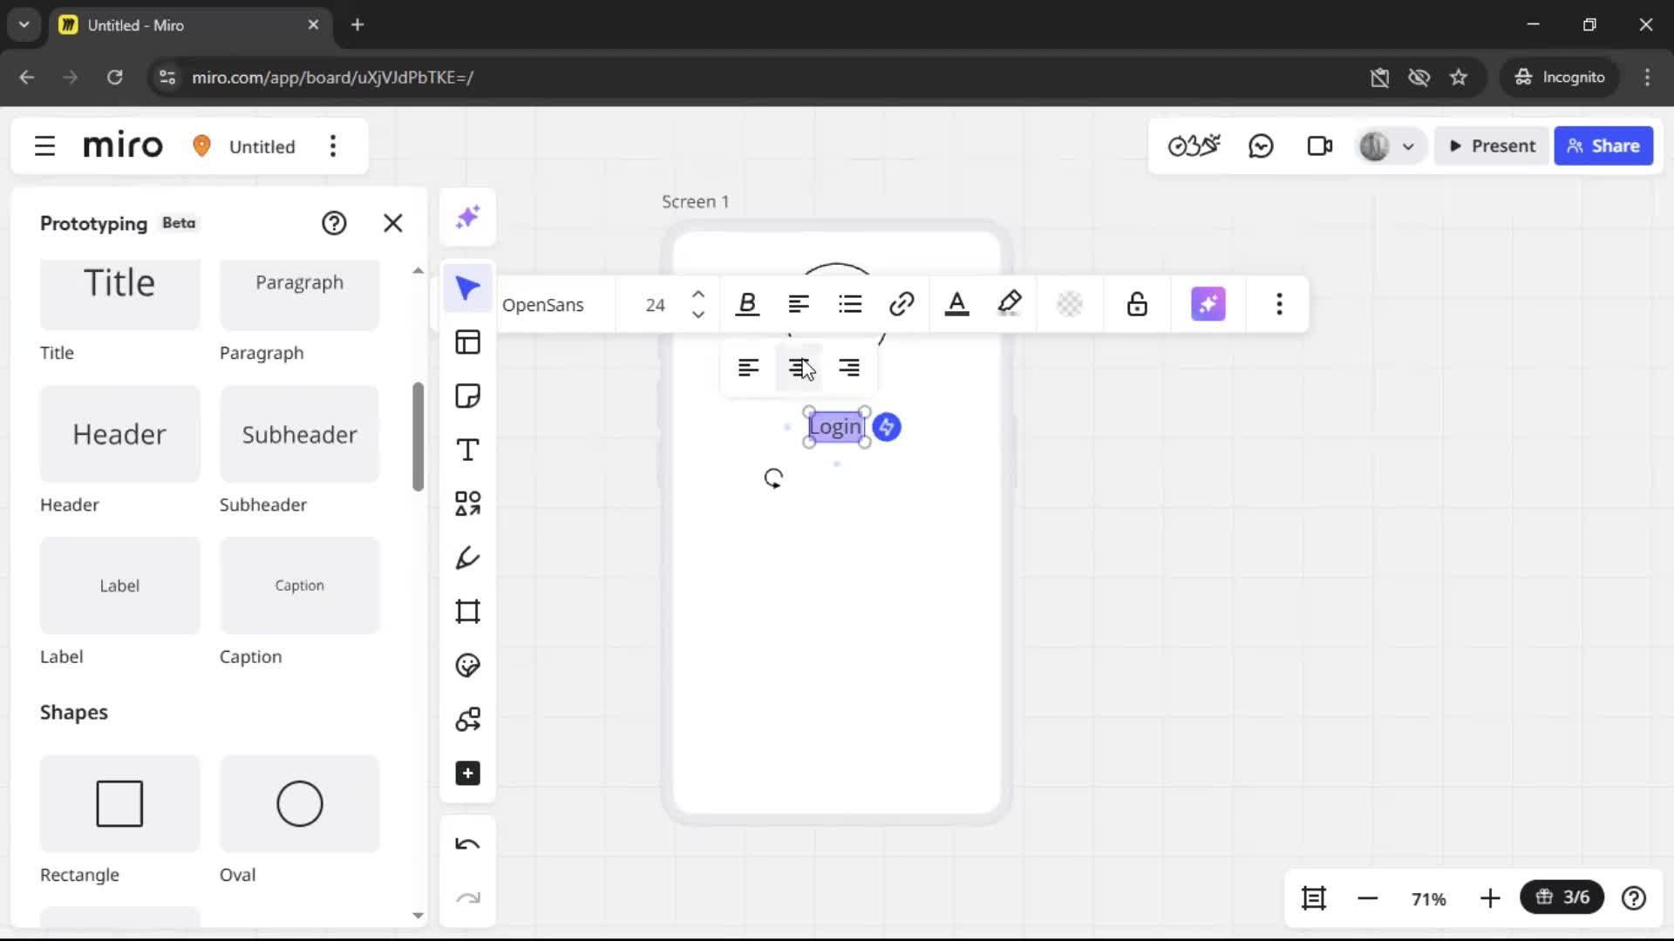Select the cursor Select tool
This screenshot has height=941, width=1674.
[468, 288]
